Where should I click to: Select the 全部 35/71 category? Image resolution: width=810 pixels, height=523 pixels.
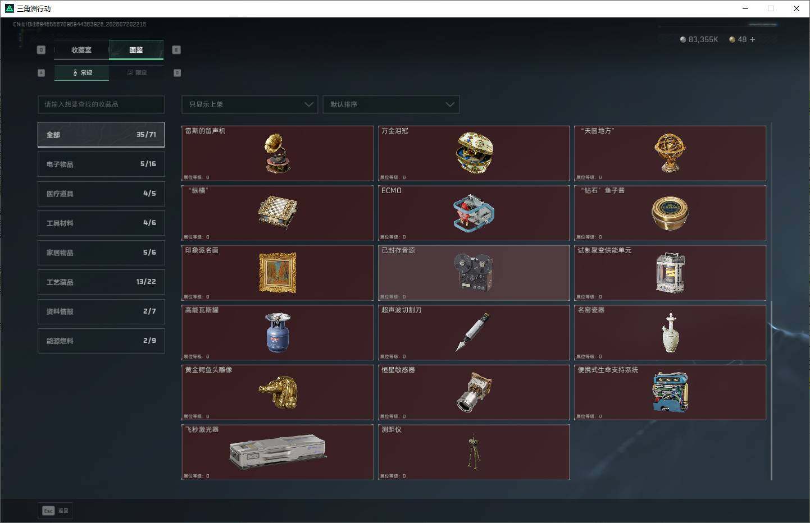click(x=101, y=135)
